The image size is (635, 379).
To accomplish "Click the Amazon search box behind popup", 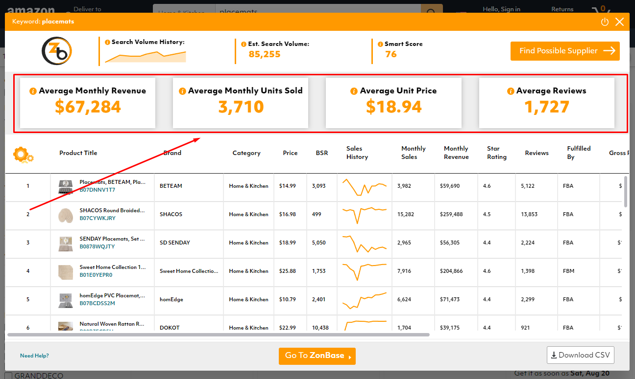I will pyautogui.click(x=318, y=11).
